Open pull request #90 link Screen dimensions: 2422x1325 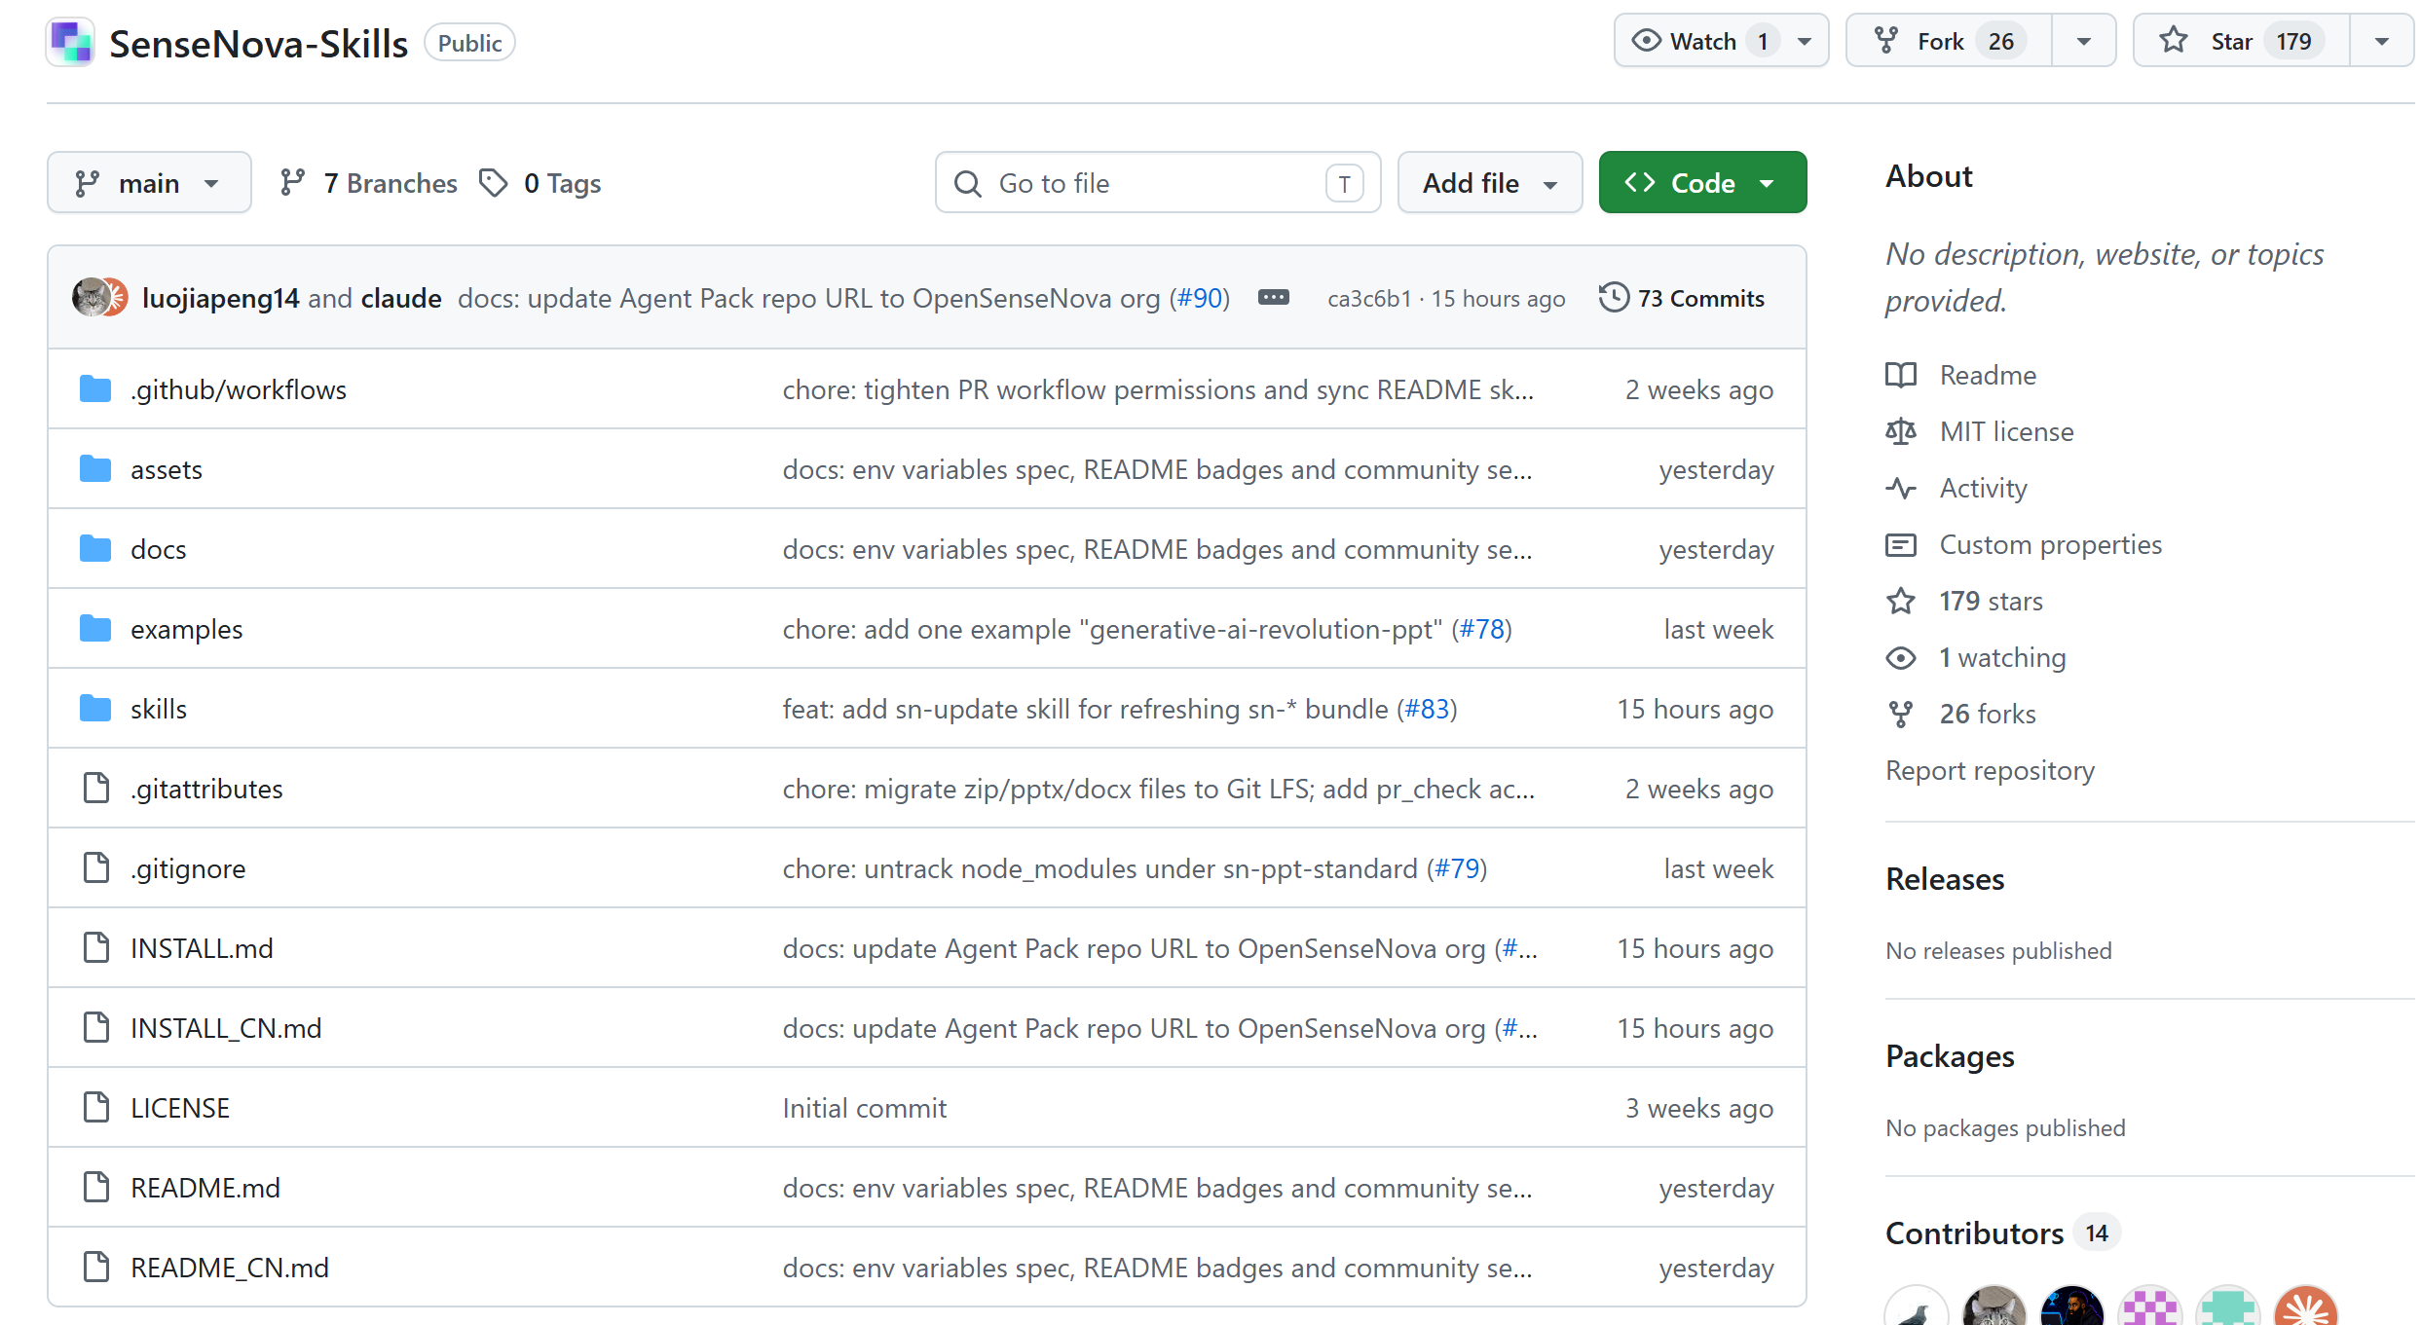point(1200,298)
